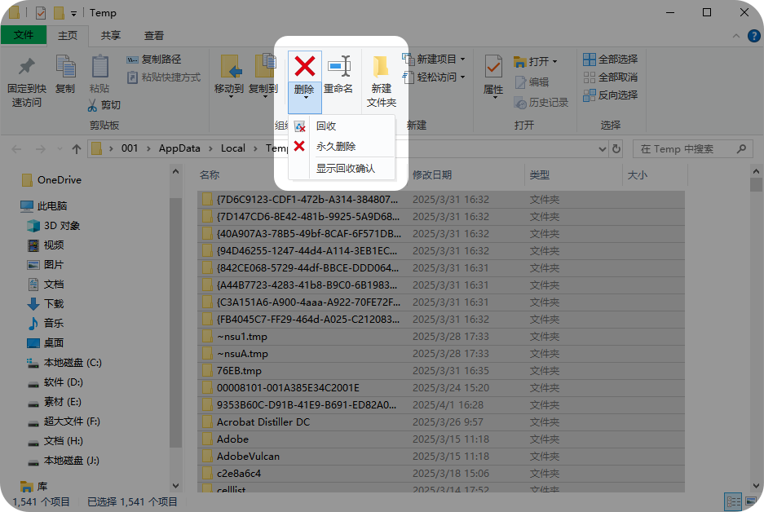764x512 pixels.
Task: Switch to large icons view toggle
Action: 751,501
